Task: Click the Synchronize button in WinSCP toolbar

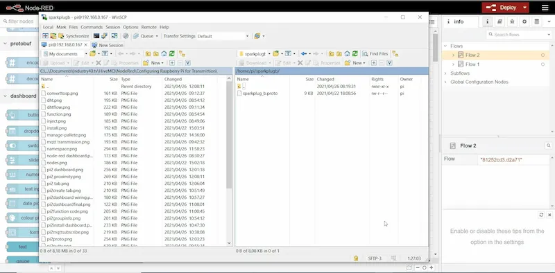Action: (x=74, y=36)
